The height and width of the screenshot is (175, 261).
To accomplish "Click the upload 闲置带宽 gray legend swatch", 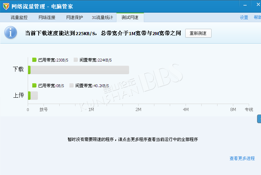I will [x=72, y=85].
